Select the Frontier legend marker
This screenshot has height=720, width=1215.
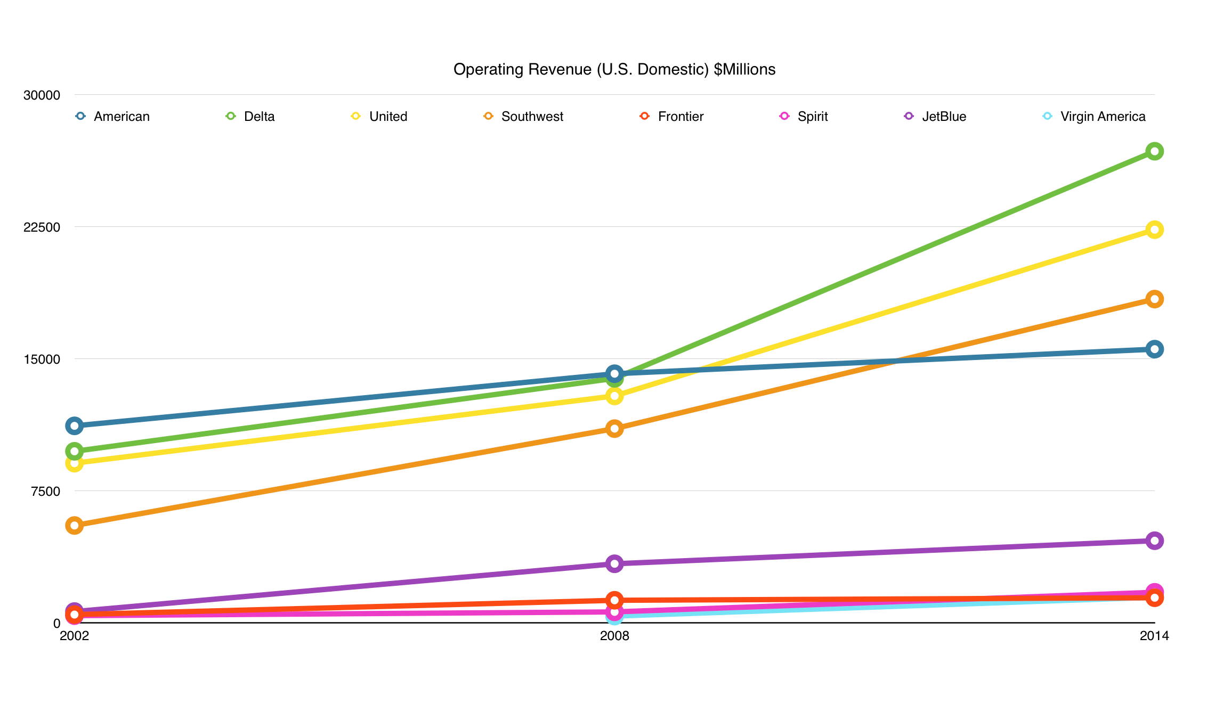(645, 116)
